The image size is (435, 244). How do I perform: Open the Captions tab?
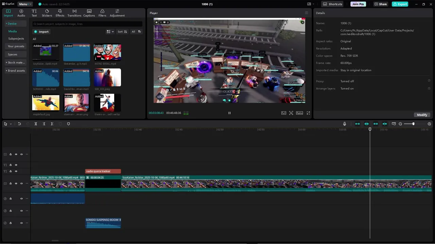(x=89, y=13)
